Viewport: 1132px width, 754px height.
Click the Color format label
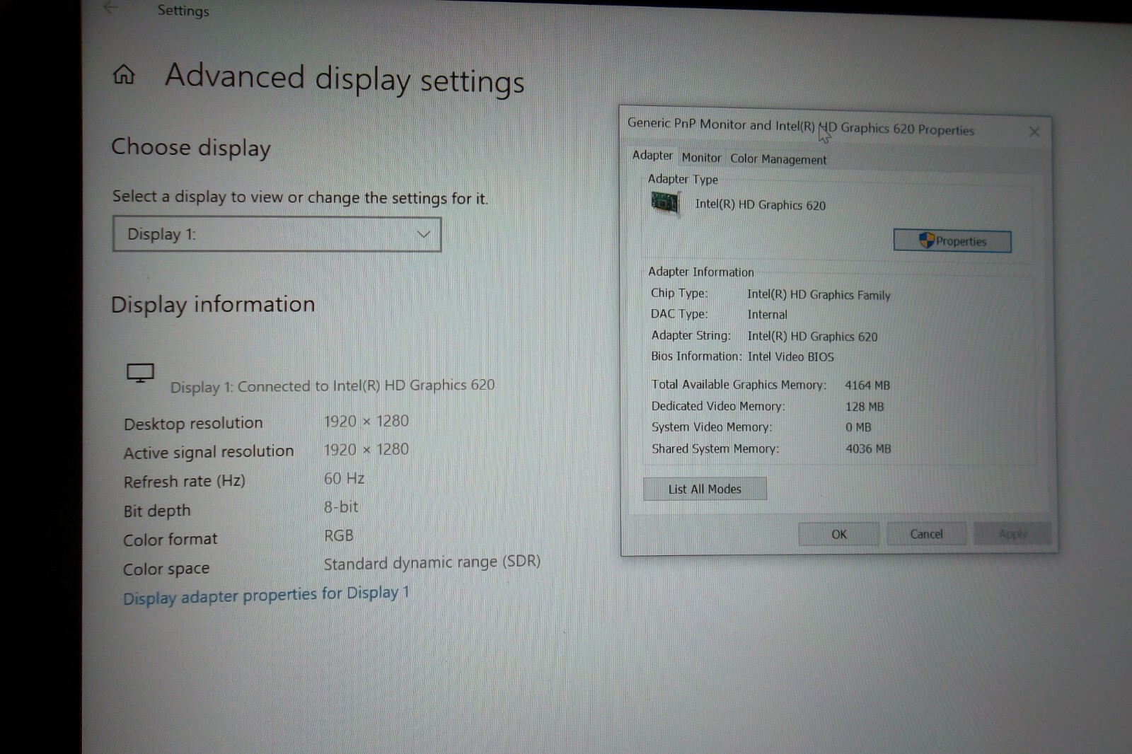tap(171, 540)
